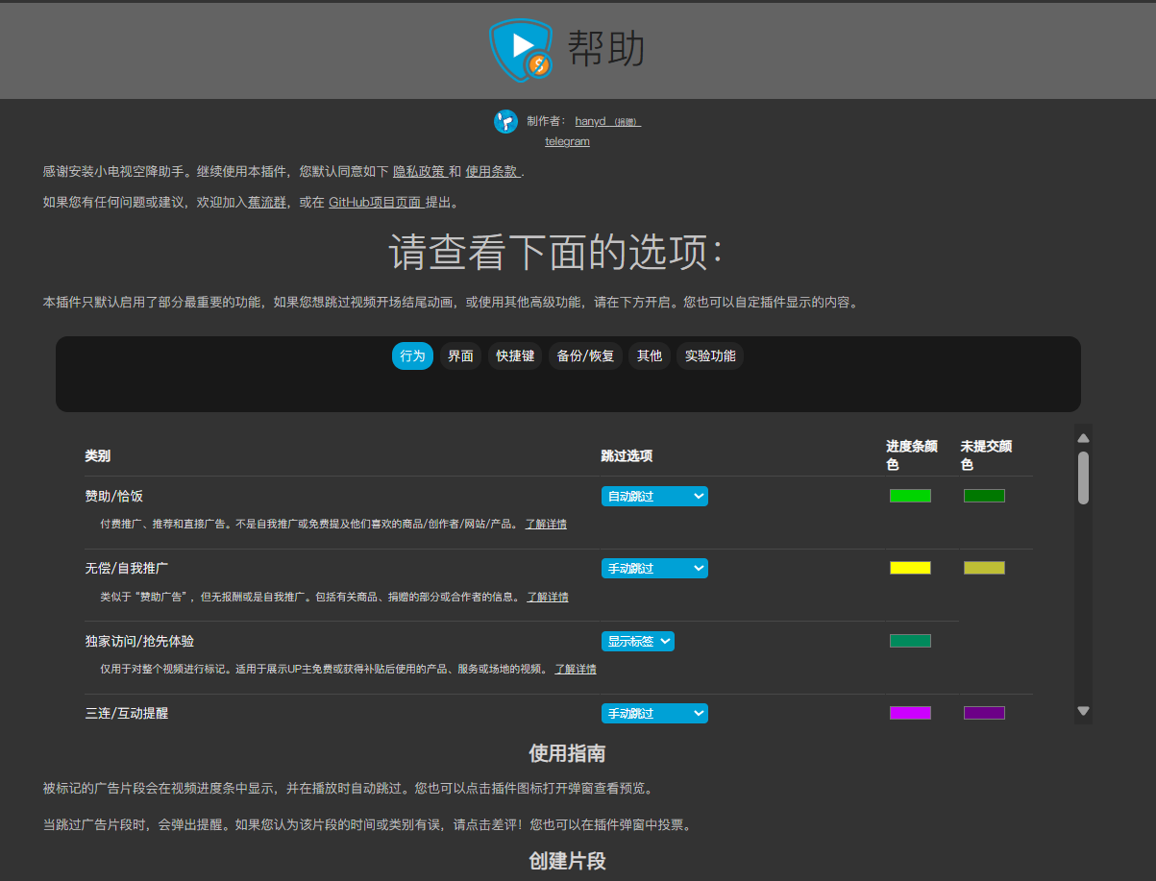Open the 手动跳过 dropdown for 无偿/自我推广
The width and height of the screenshot is (1156, 881).
(654, 568)
